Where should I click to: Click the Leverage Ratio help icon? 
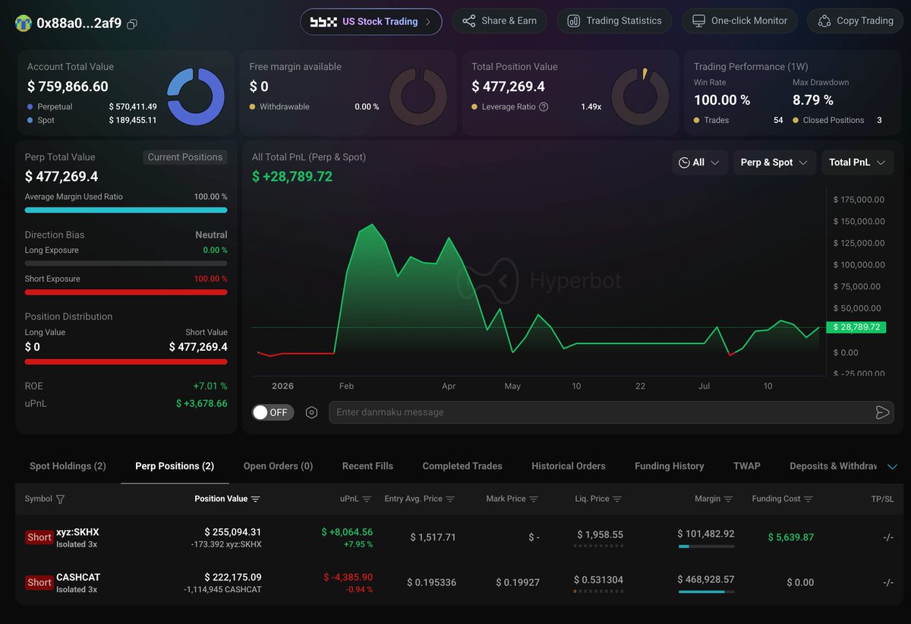(544, 107)
